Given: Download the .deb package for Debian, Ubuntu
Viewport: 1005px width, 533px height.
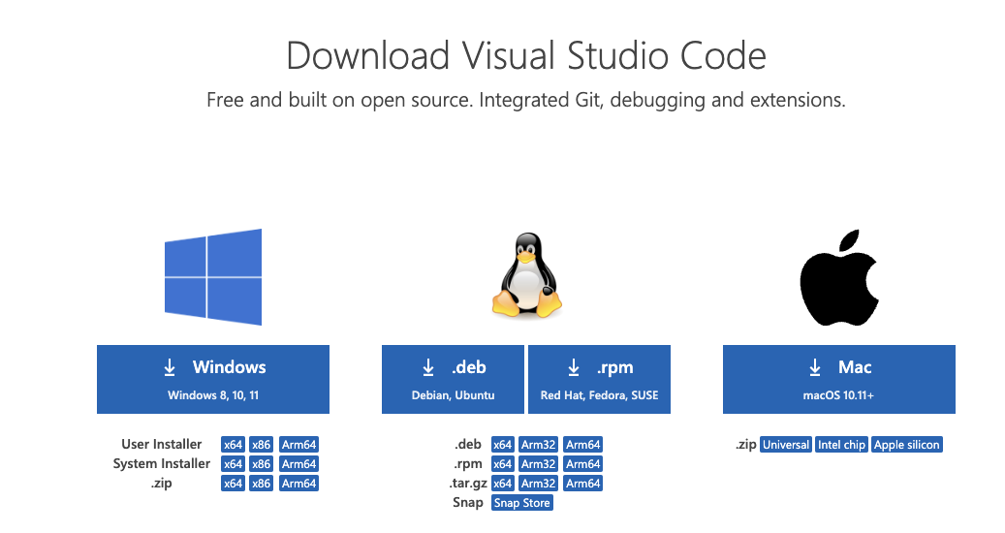Looking at the screenshot, I should pos(453,379).
